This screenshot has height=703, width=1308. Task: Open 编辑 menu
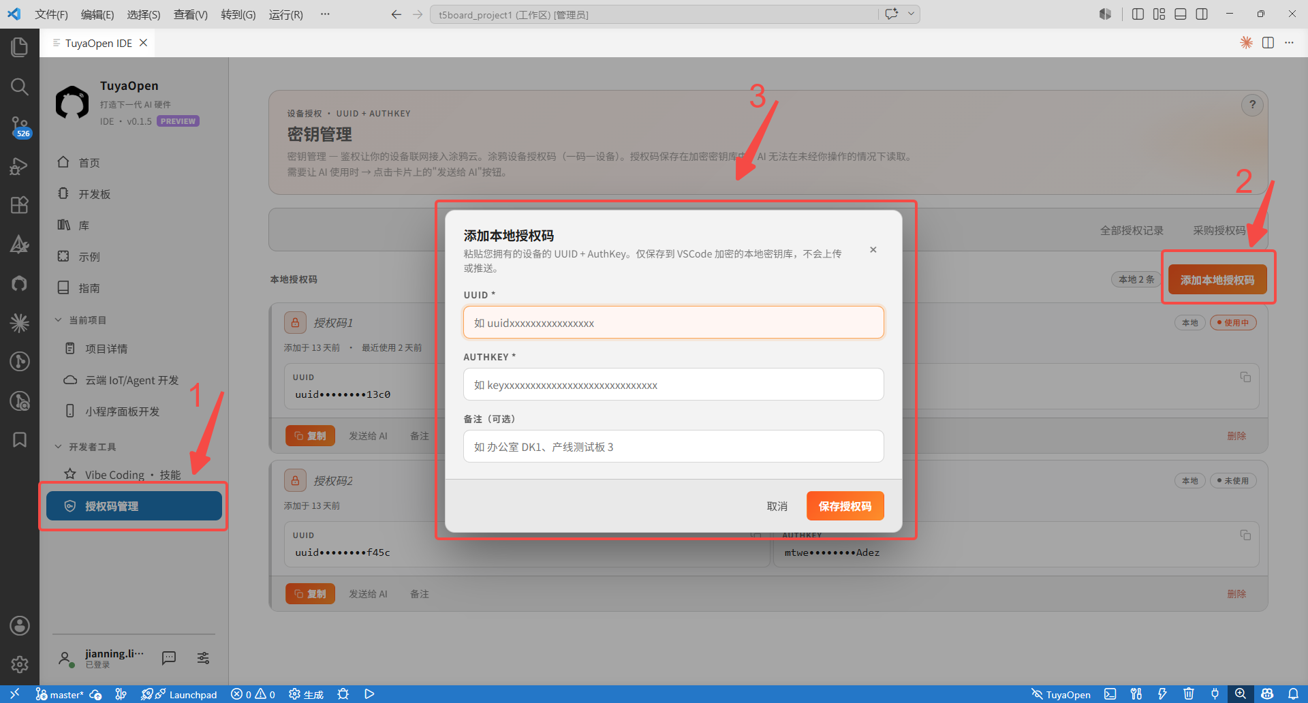click(97, 14)
